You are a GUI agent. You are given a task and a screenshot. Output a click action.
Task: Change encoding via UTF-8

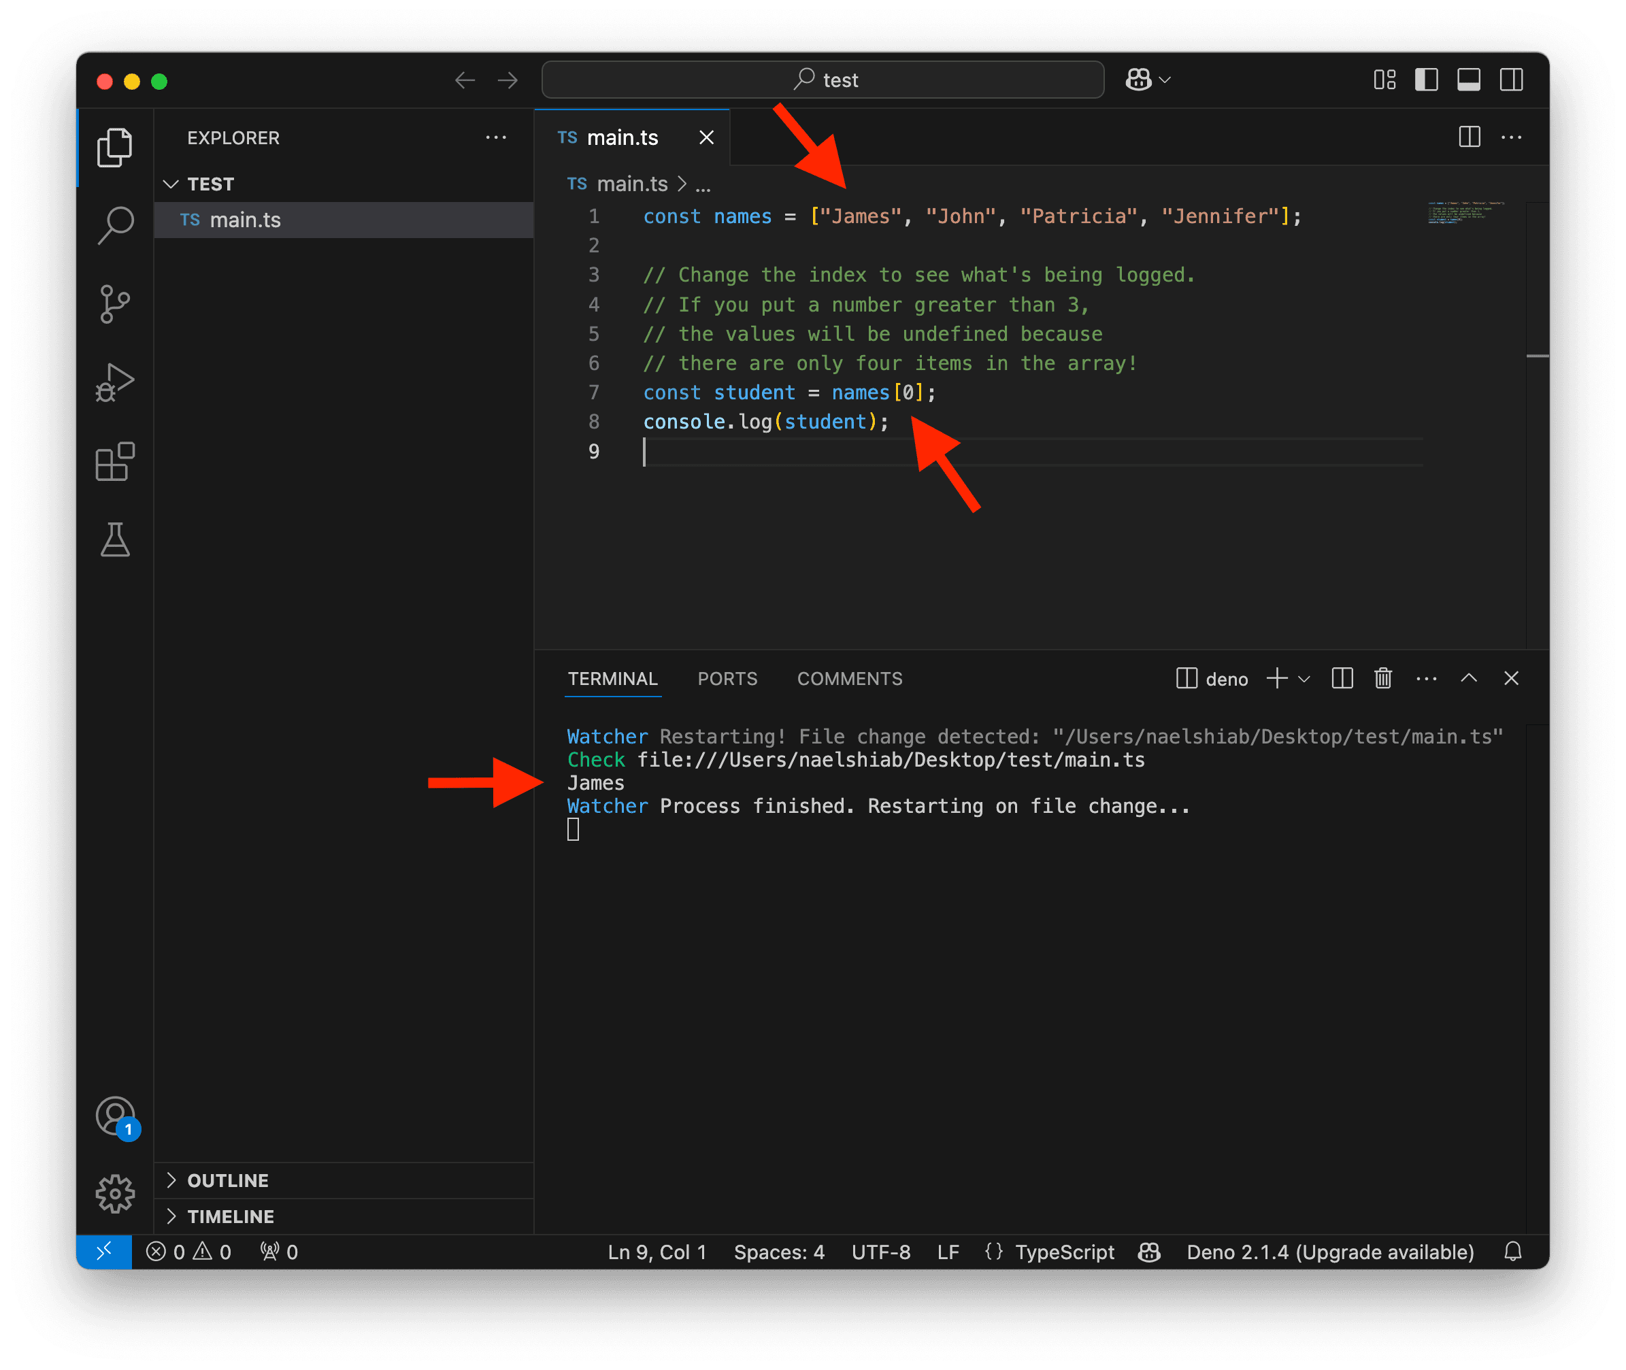(880, 1251)
